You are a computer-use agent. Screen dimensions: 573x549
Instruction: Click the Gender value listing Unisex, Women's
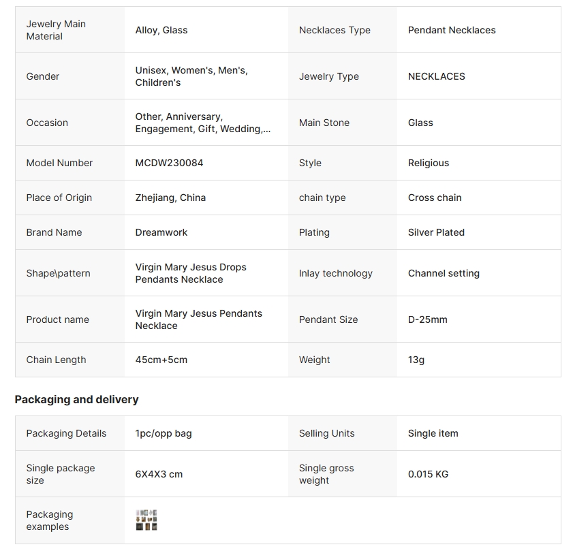pyautogui.click(x=191, y=76)
